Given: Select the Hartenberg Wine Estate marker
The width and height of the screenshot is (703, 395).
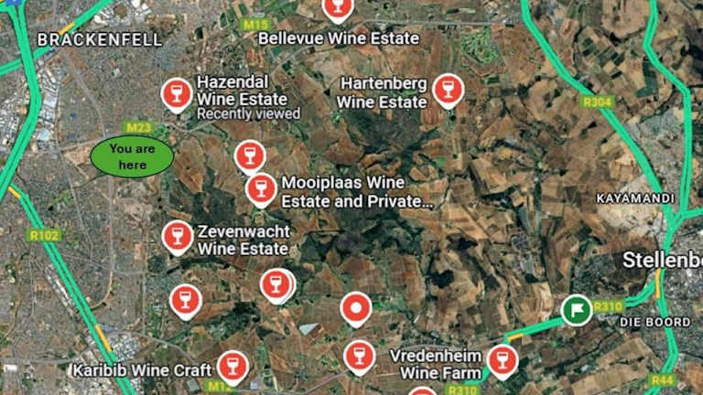Looking at the screenshot, I should pyautogui.click(x=448, y=90).
